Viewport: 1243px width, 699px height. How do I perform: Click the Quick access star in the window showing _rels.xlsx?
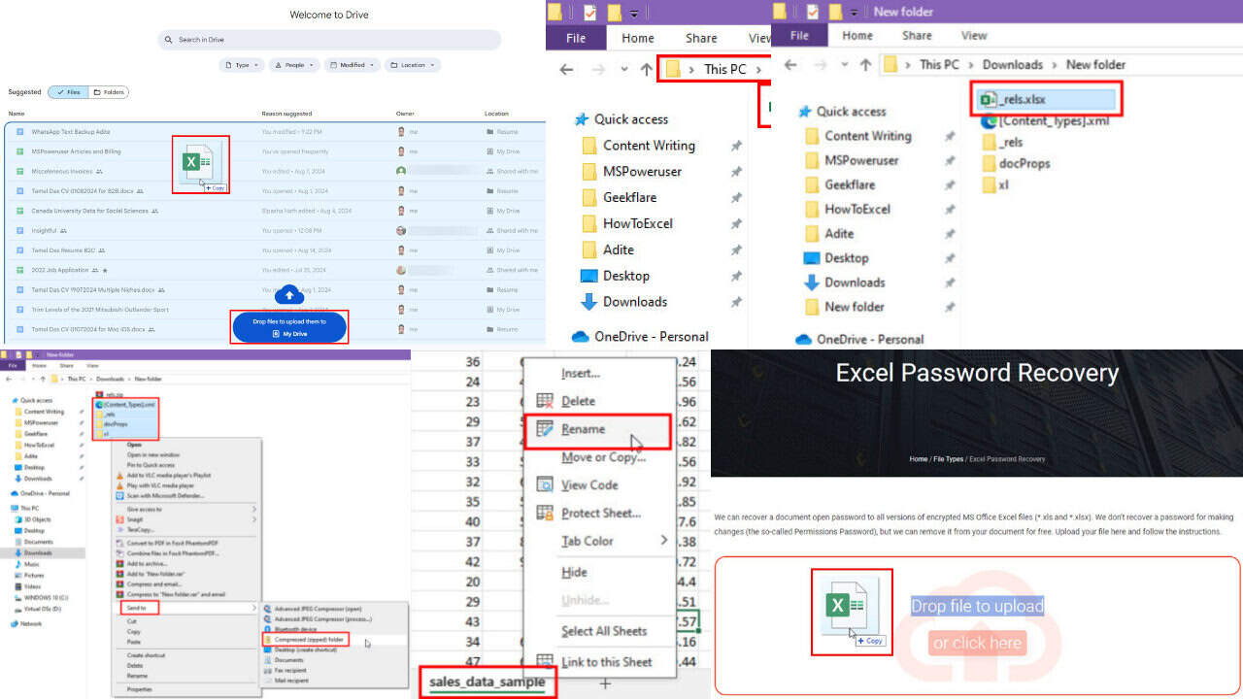(804, 112)
